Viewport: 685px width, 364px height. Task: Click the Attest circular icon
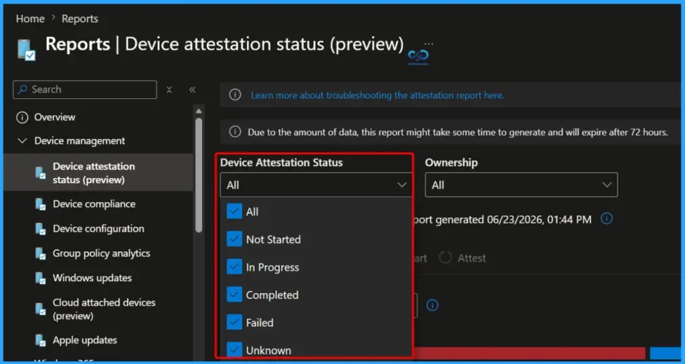coord(445,258)
